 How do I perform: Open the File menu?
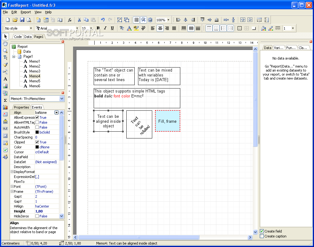click(x=5, y=12)
